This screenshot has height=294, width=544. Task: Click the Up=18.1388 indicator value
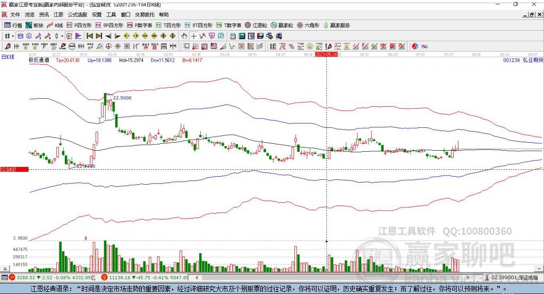click(99, 60)
